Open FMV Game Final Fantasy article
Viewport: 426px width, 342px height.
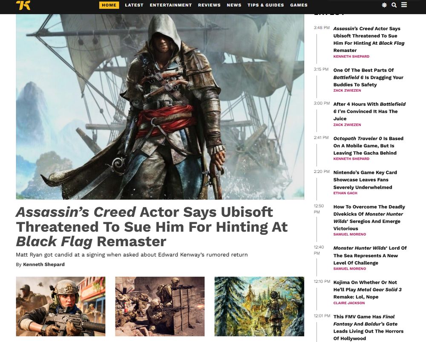point(368,328)
